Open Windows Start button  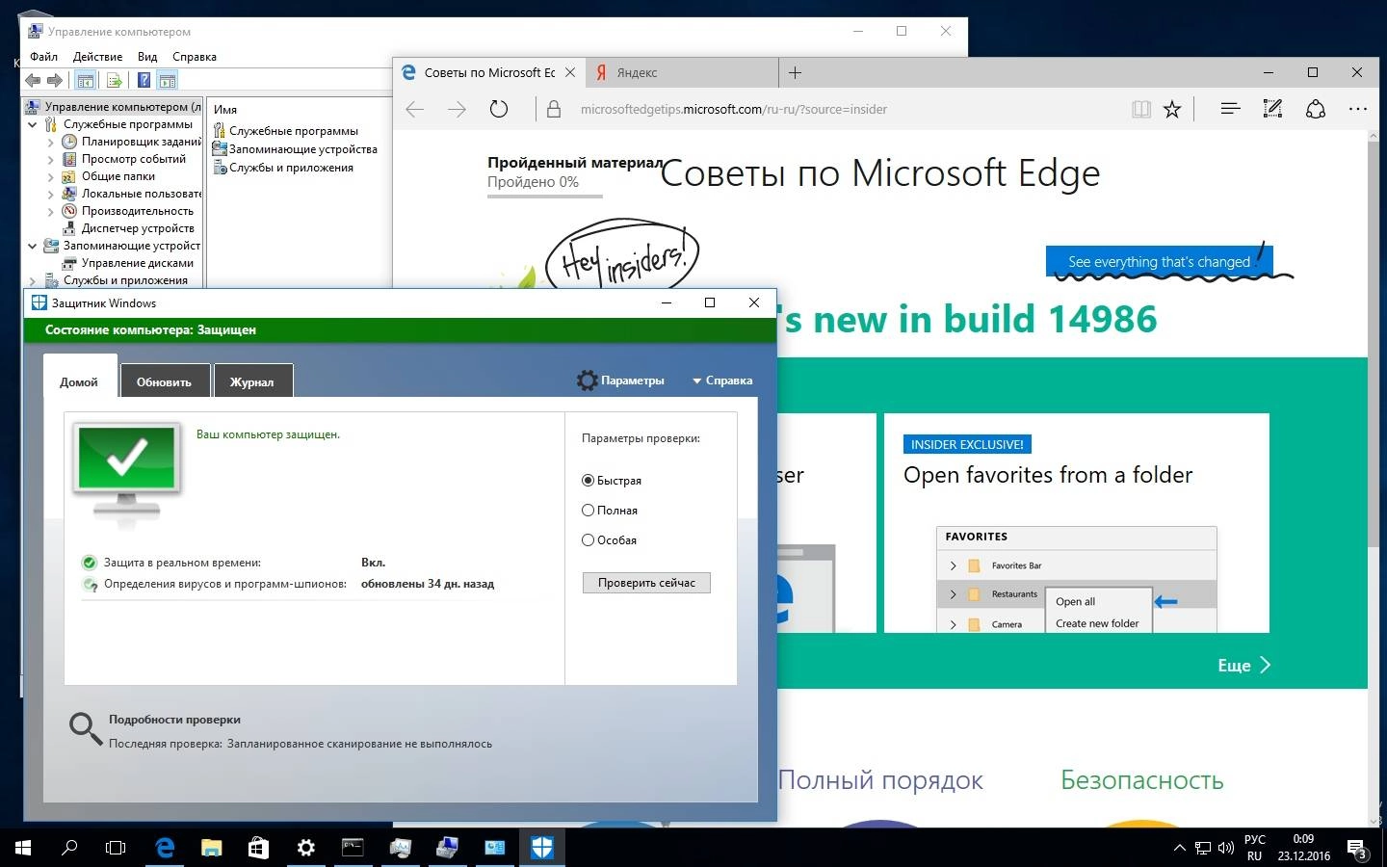[23, 848]
